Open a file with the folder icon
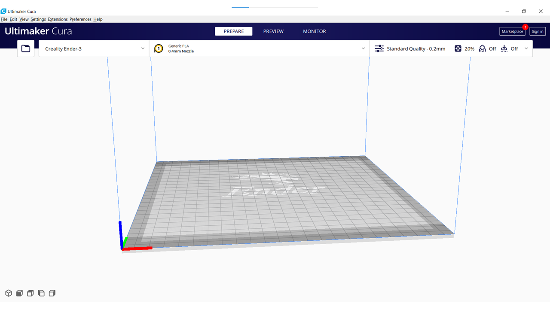550x309 pixels. (26, 48)
